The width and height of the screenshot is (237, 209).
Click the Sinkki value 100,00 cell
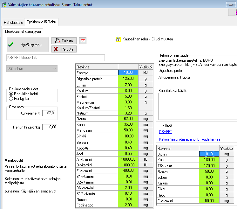click(128, 136)
